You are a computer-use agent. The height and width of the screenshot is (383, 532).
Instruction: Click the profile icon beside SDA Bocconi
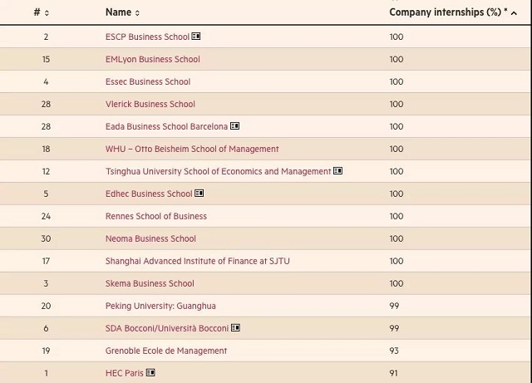tap(235, 327)
